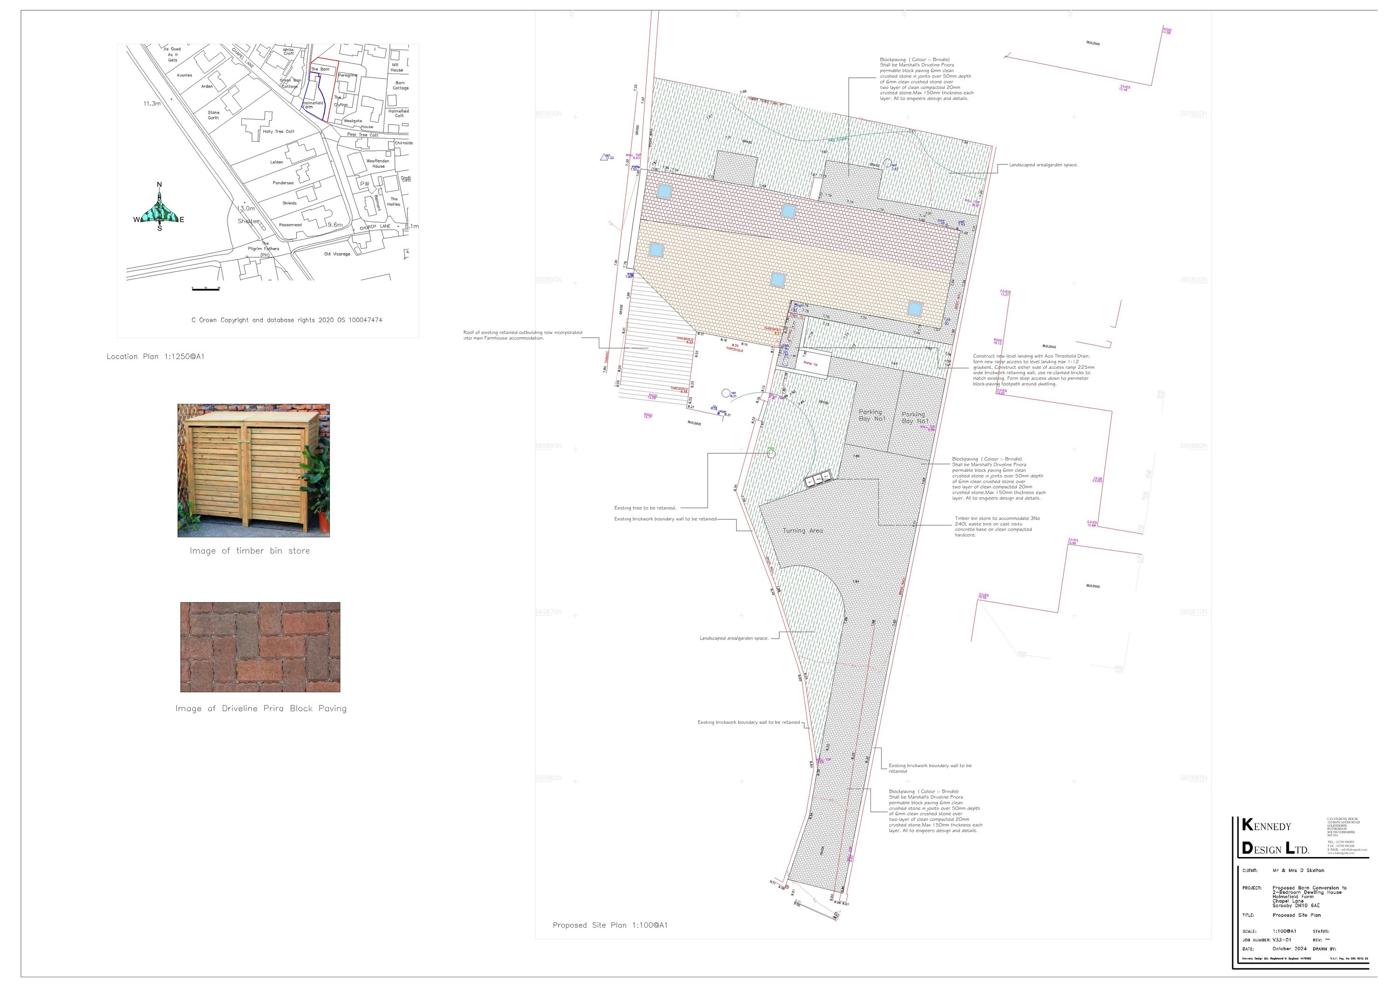1398x987 pixels.
Task: Click the timber bin store symbol on plan
Action: (x=818, y=480)
